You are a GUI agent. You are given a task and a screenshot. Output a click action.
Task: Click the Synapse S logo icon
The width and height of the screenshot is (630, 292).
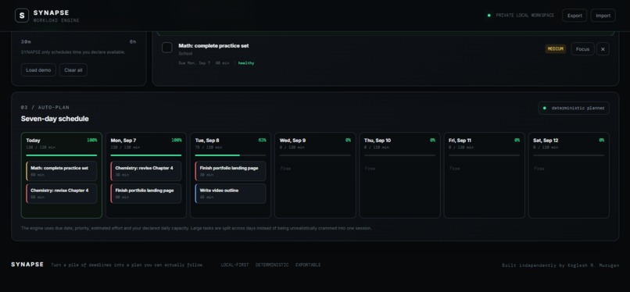point(22,16)
